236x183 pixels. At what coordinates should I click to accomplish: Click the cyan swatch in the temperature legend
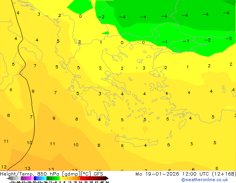(45, 178)
